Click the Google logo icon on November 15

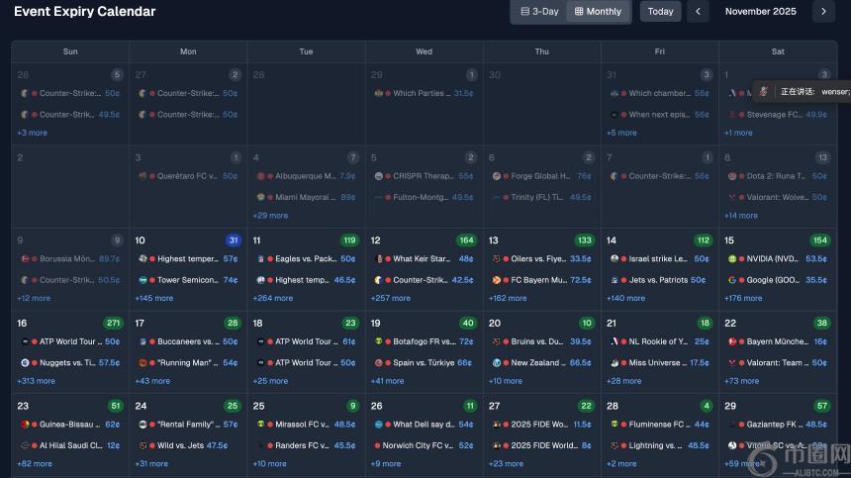coord(732,280)
